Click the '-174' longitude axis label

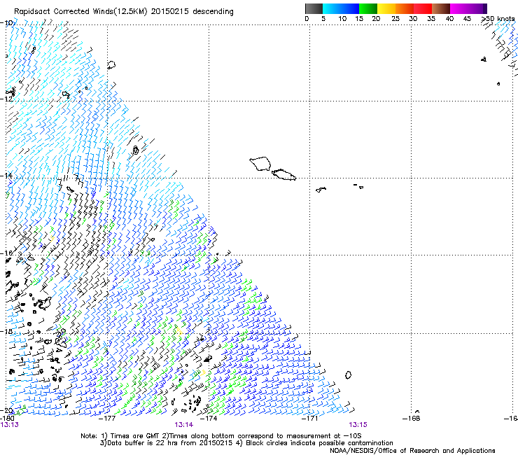[x=209, y=419]
